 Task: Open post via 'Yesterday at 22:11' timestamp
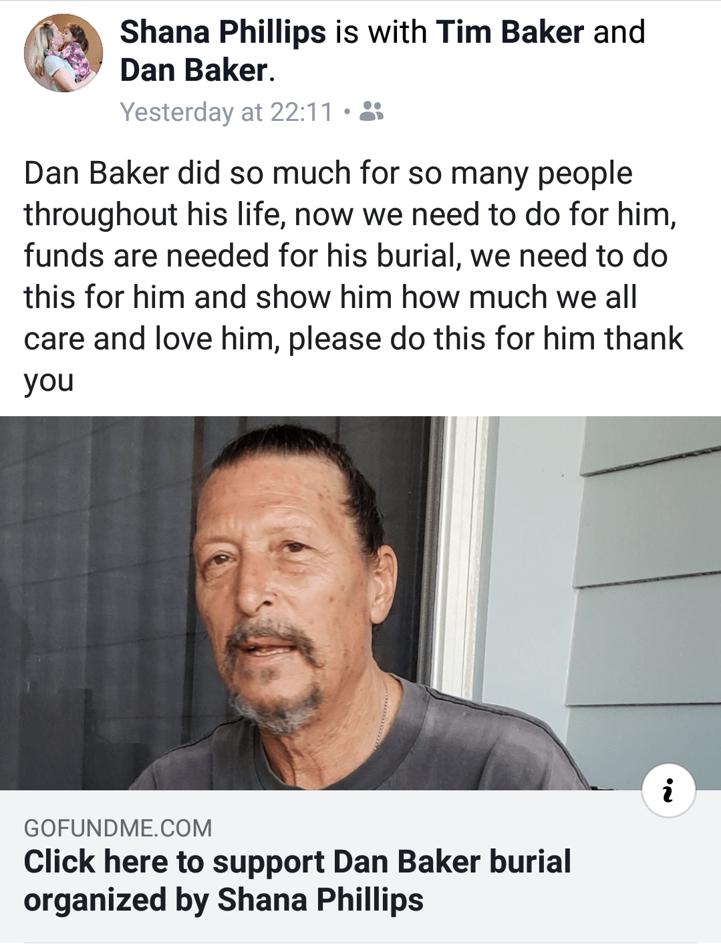coord(226,112)
